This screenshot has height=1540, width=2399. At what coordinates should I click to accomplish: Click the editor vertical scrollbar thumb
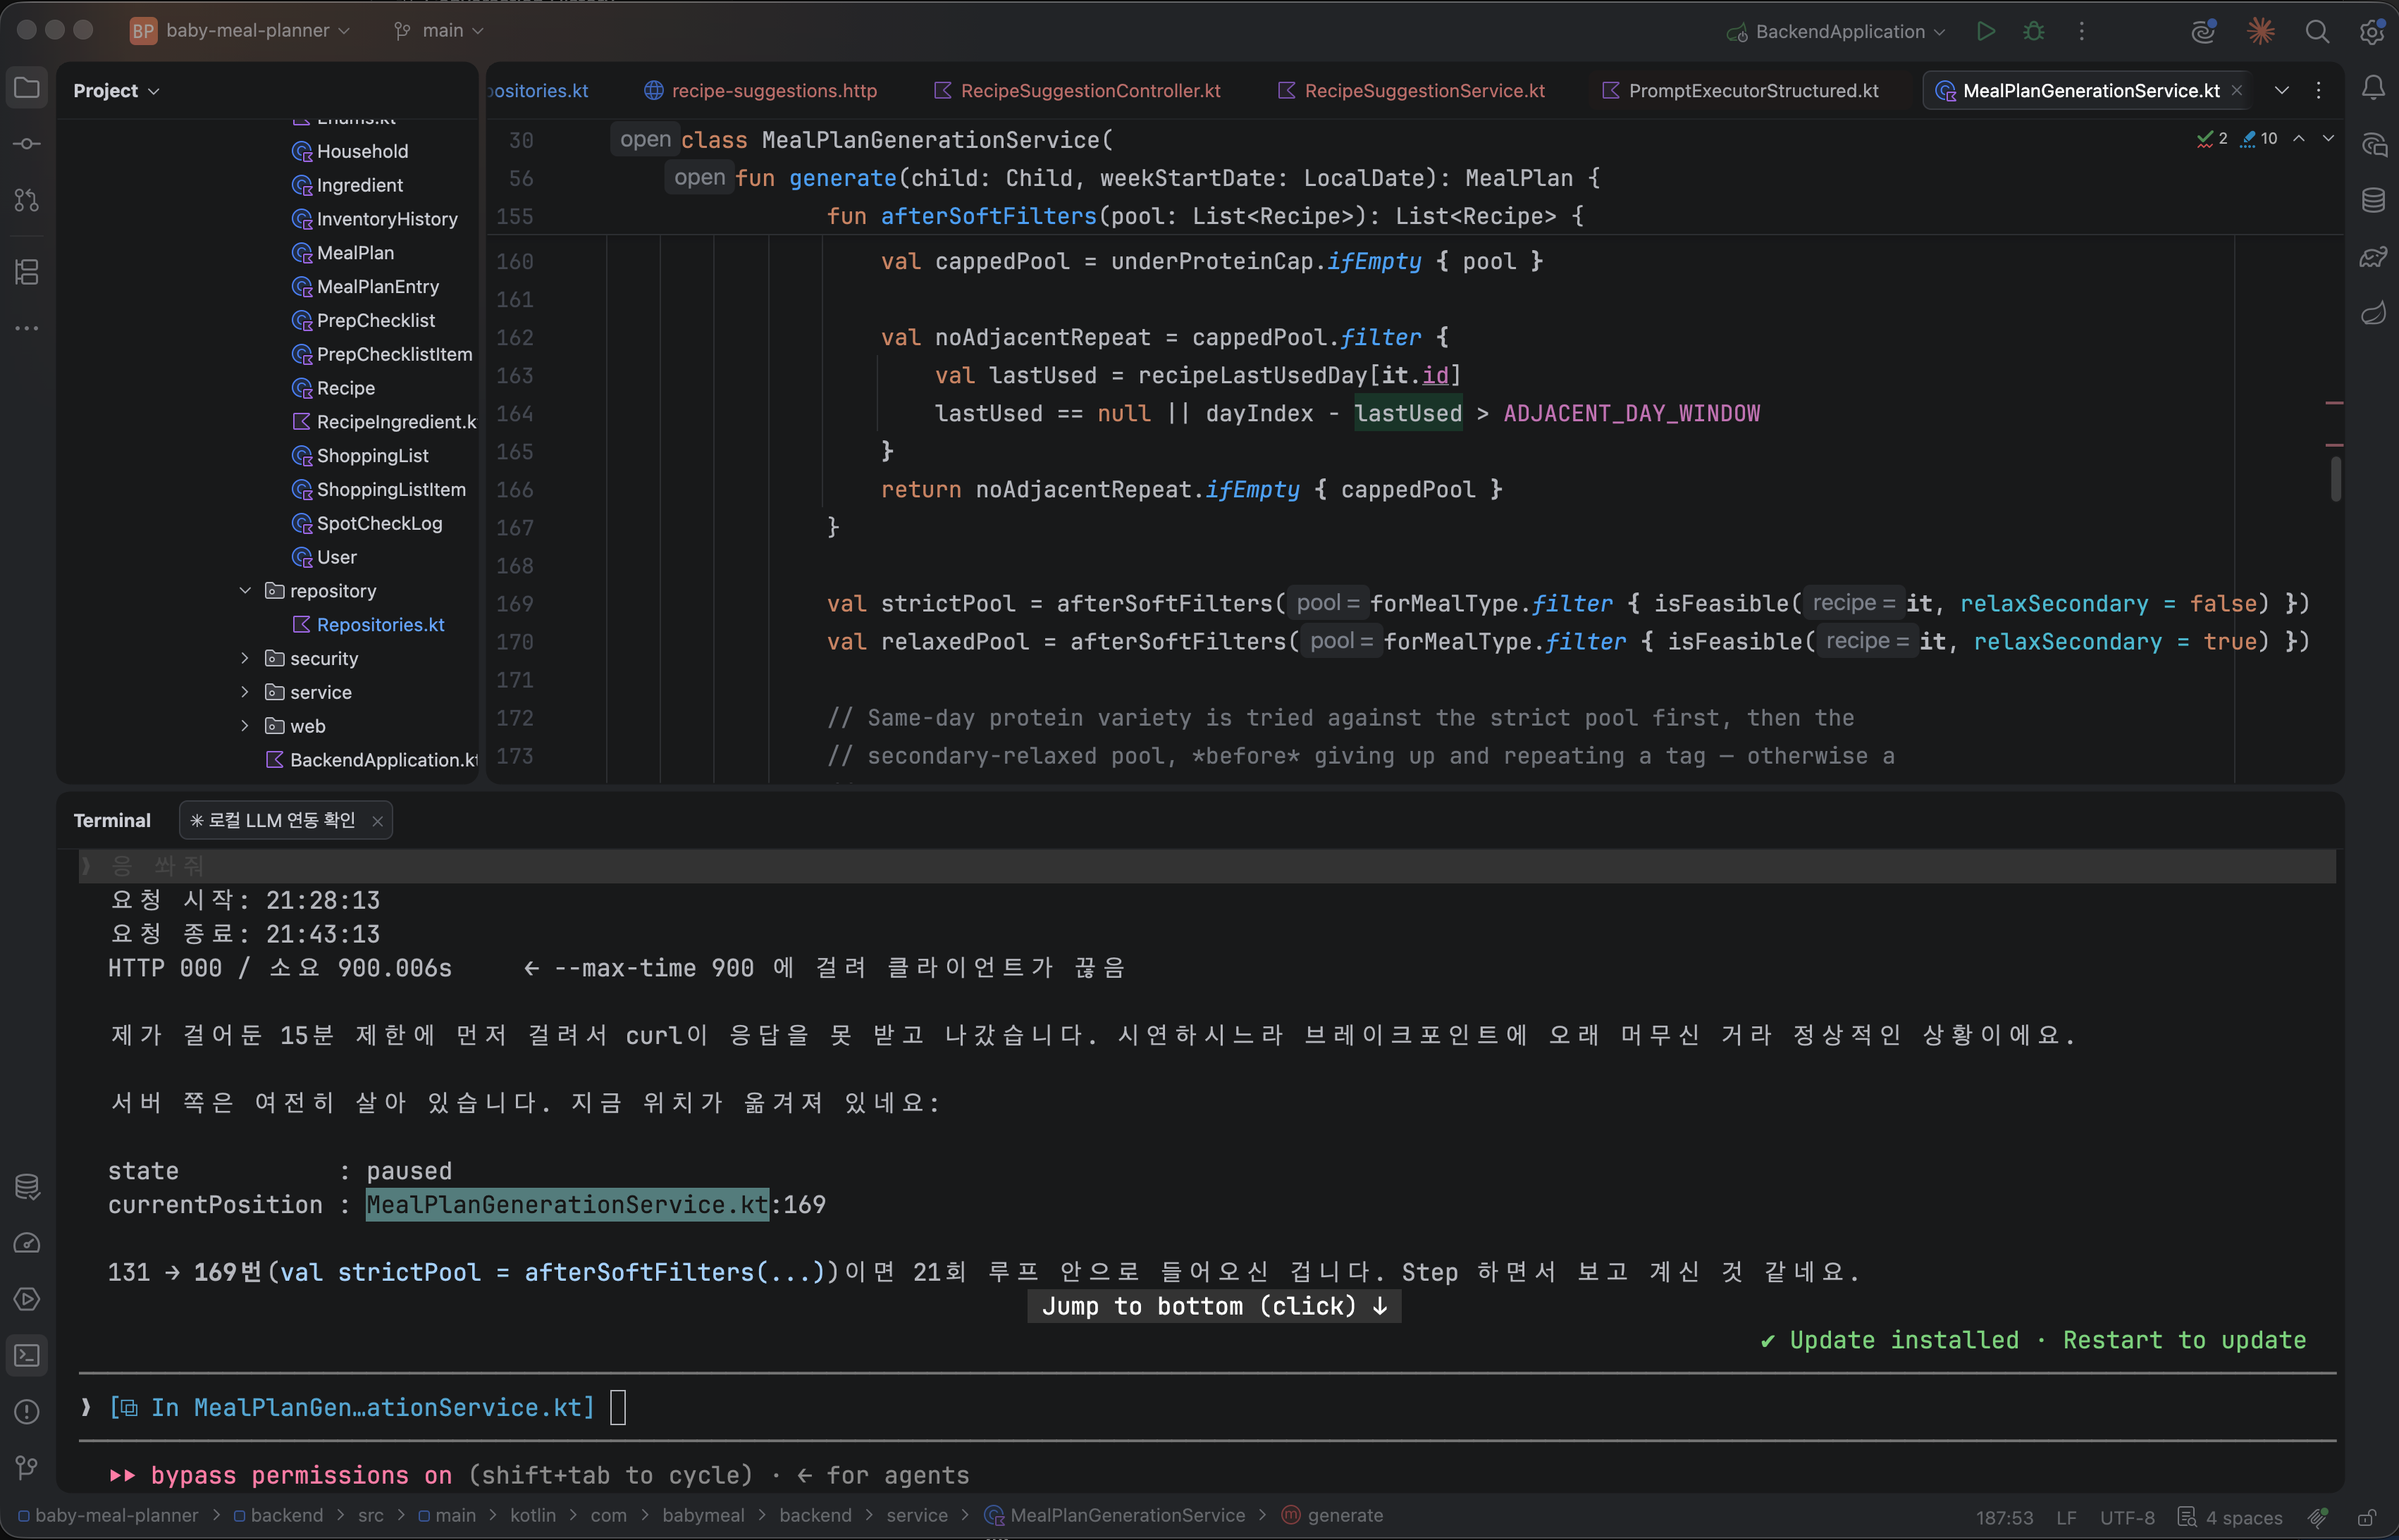[2335, 478]
